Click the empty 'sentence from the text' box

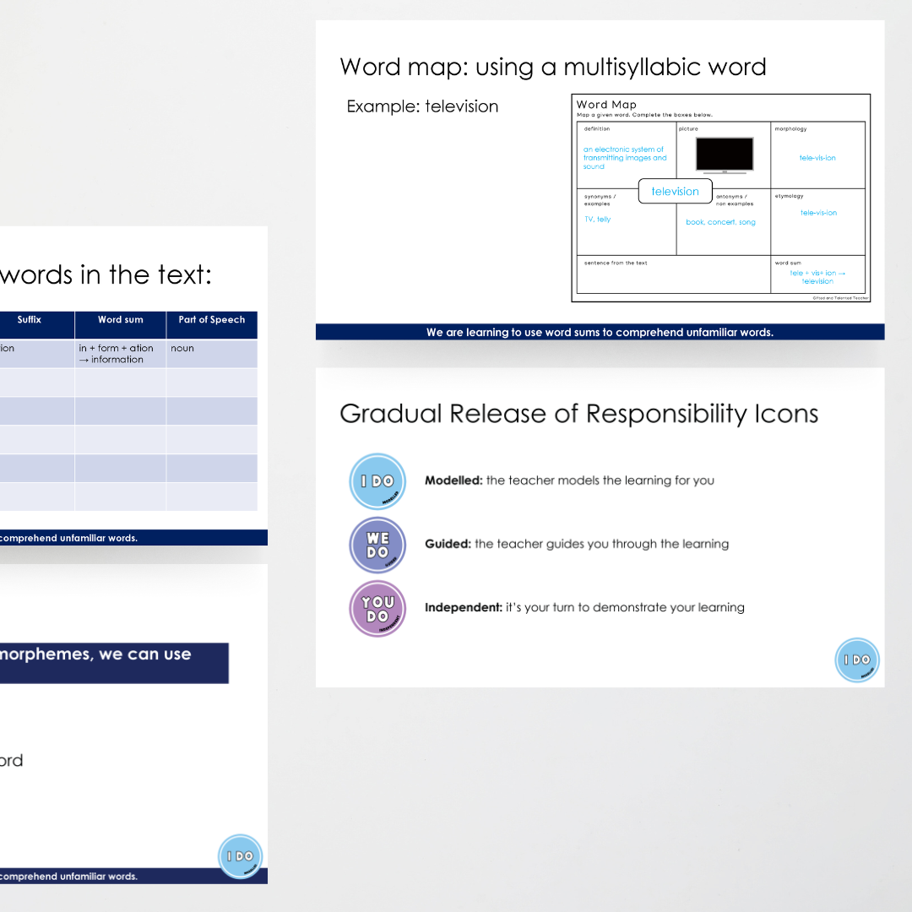coord(673,278)
